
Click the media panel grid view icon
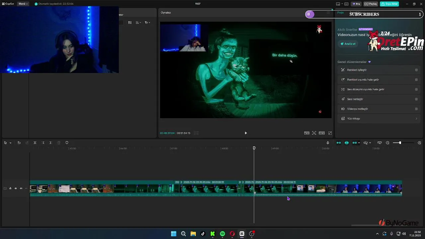pyautogui.click(x=130, y=23)
